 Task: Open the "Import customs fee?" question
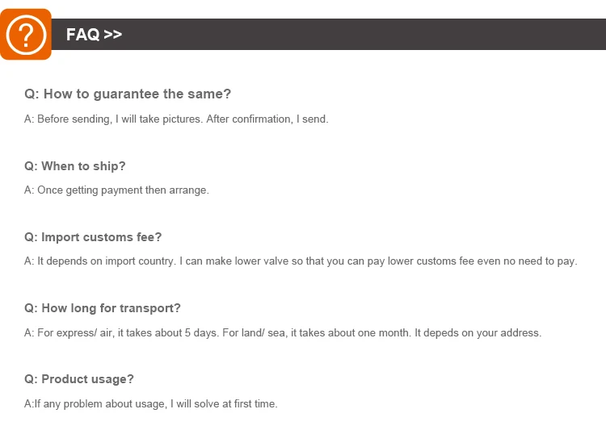click(93, 237)
